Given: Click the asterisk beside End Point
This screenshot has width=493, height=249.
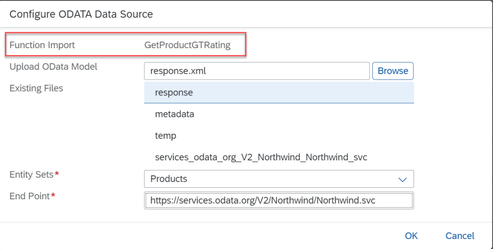Looking at the screenshot, I should 53,196.
